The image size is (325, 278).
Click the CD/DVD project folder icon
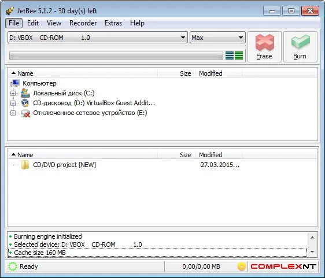[x=25, y=165]
